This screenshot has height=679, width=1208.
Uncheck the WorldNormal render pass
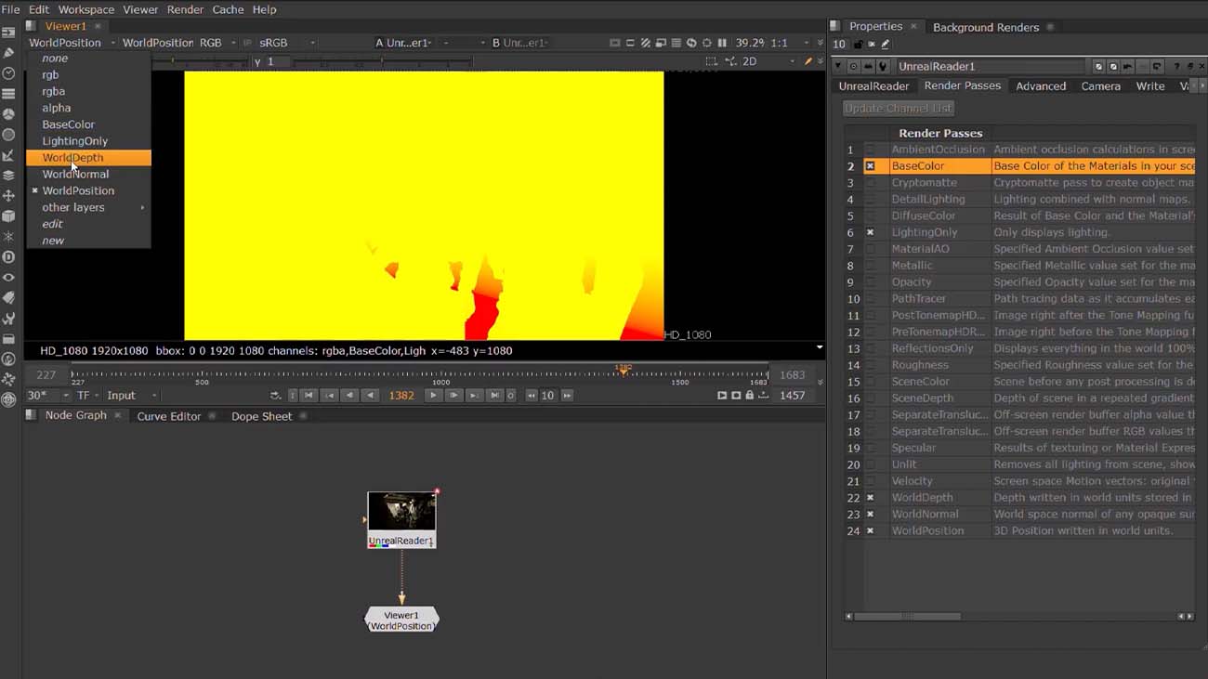870,515
